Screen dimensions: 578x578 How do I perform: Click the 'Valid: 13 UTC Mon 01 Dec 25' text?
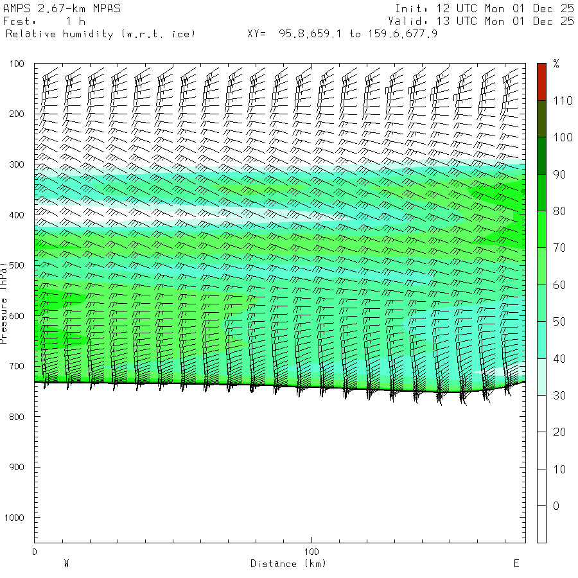click(480, 21)
